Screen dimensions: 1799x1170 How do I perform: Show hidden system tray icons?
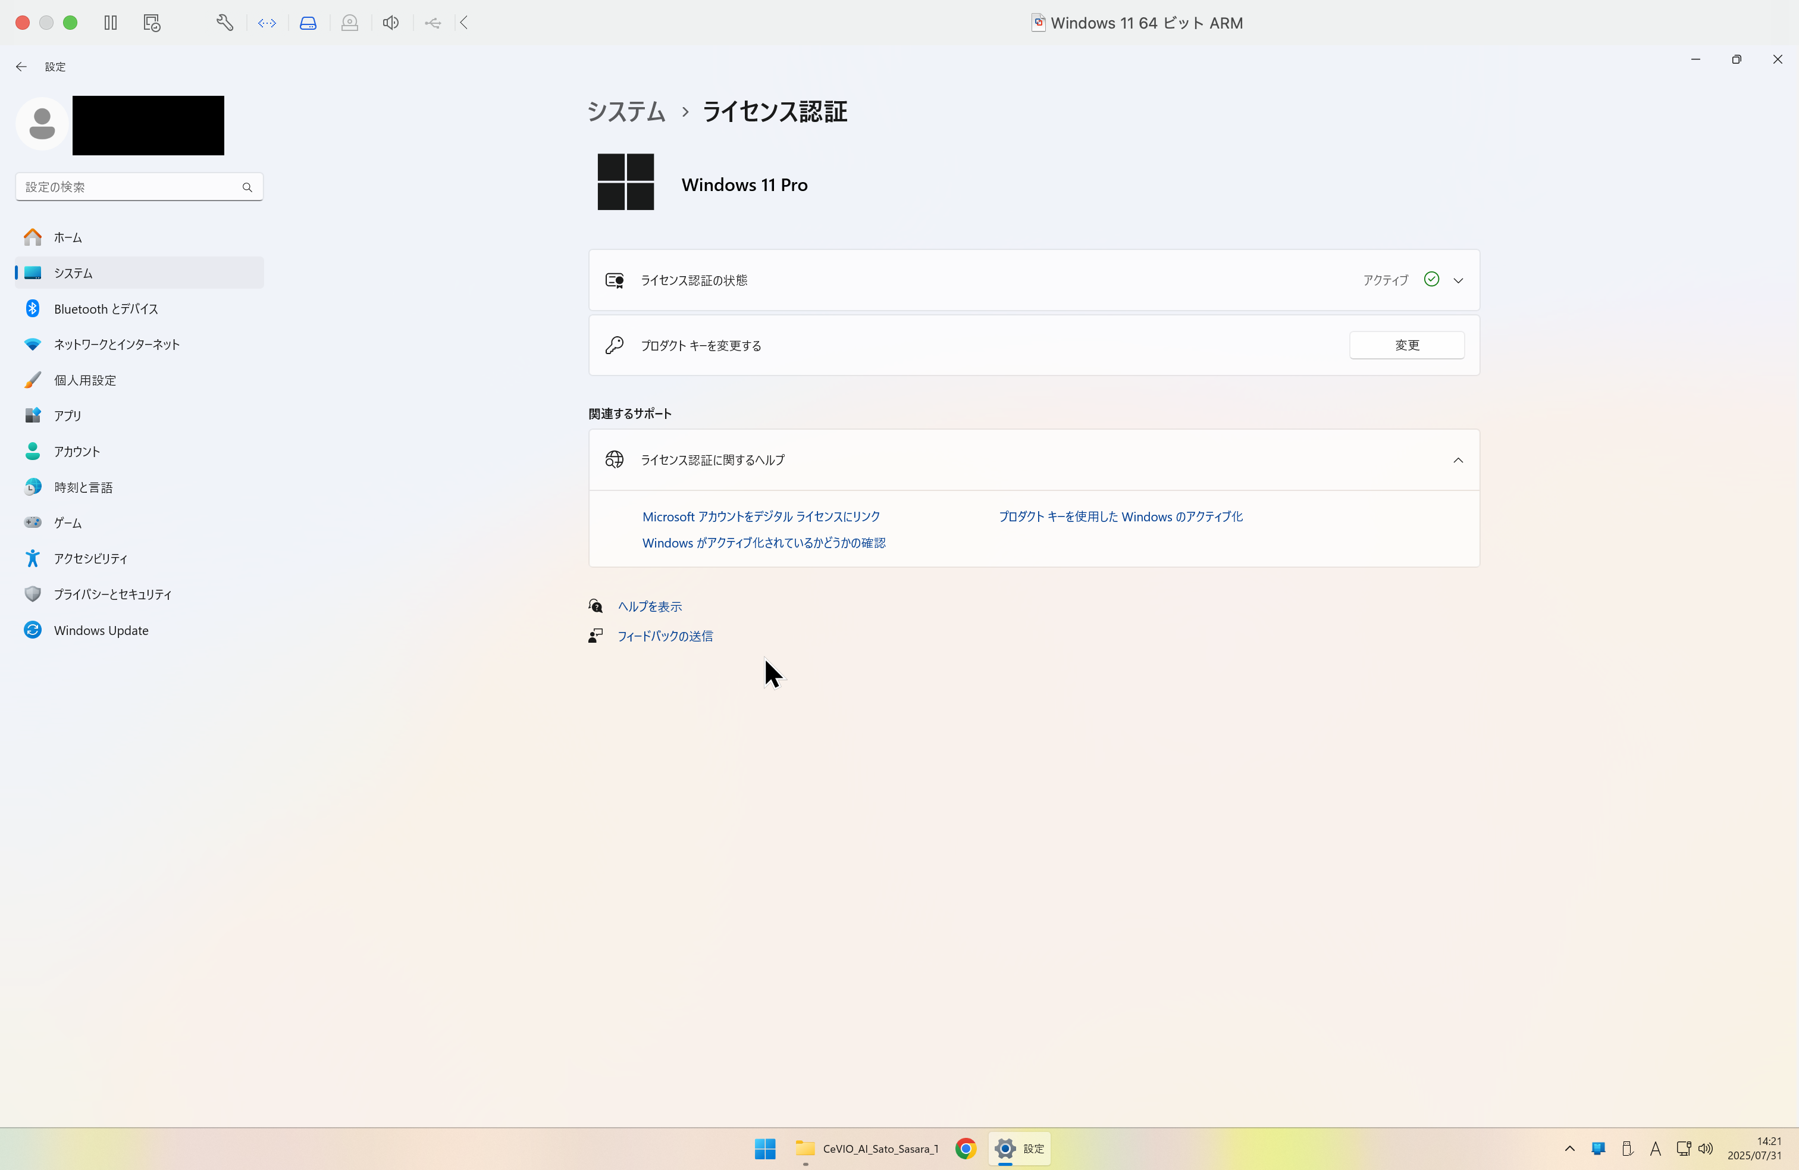(x=1569, y=1148)
